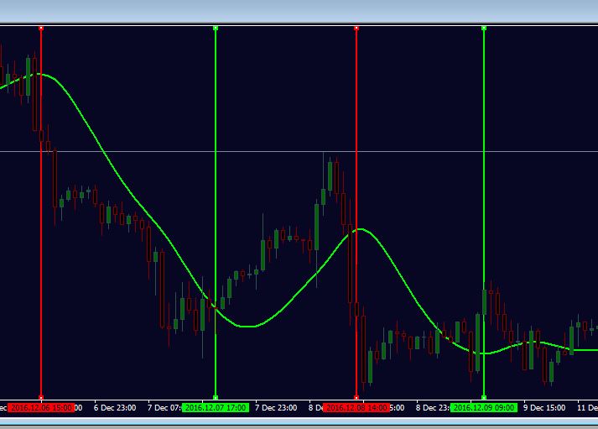The height and width of the screenshot is (429, 598).
Task: Select bottom handle of first red vertical line
Action: (x=41, y=397)
